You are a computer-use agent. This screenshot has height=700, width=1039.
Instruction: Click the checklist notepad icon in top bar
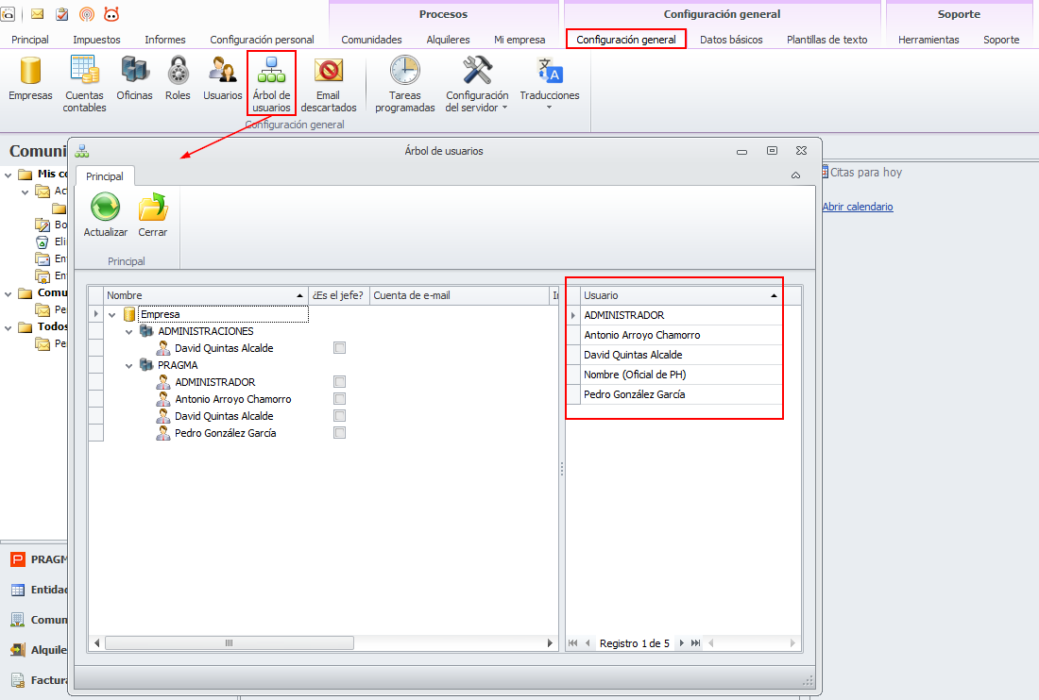pos(62,14)
